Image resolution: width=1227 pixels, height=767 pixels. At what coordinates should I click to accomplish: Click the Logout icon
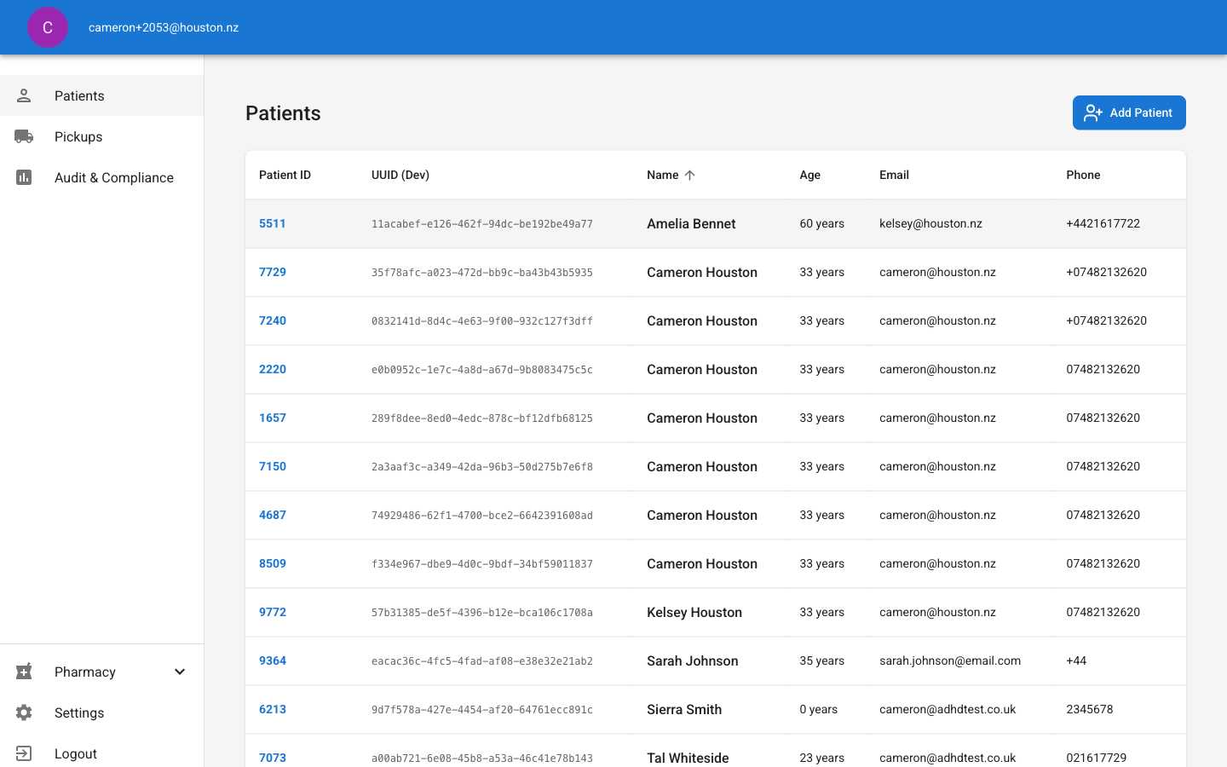pos(24,753)
